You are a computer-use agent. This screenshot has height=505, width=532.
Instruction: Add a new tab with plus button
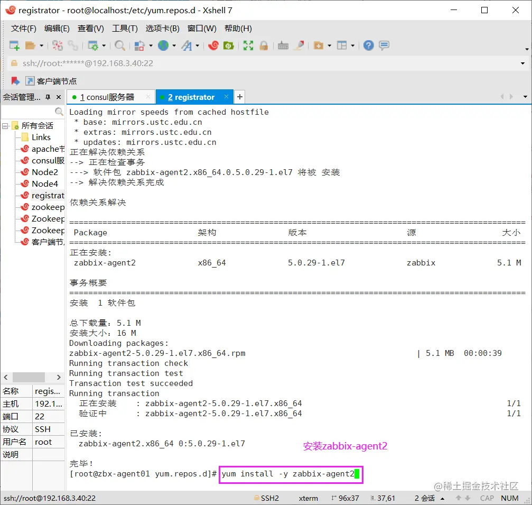[239, 97]
